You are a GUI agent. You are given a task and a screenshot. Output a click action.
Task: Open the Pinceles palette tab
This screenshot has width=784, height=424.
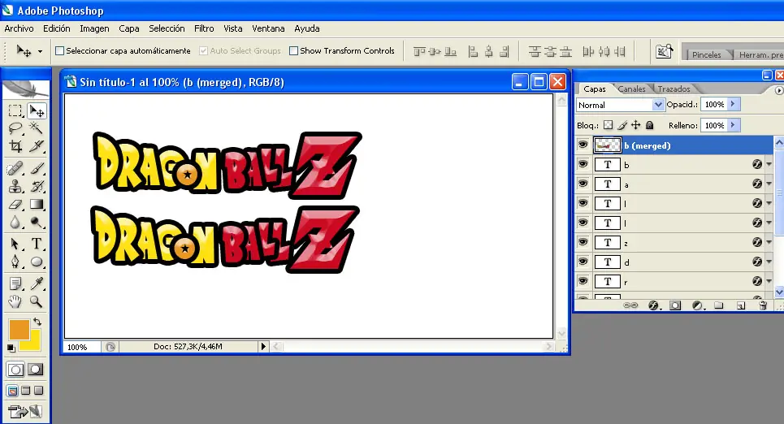coord(707,54)
